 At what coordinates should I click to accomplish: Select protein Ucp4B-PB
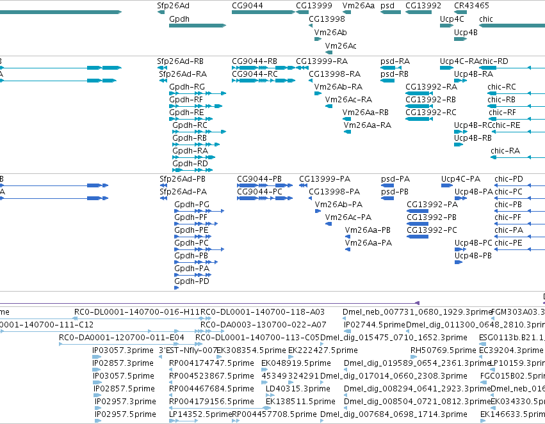click(473, 256)
